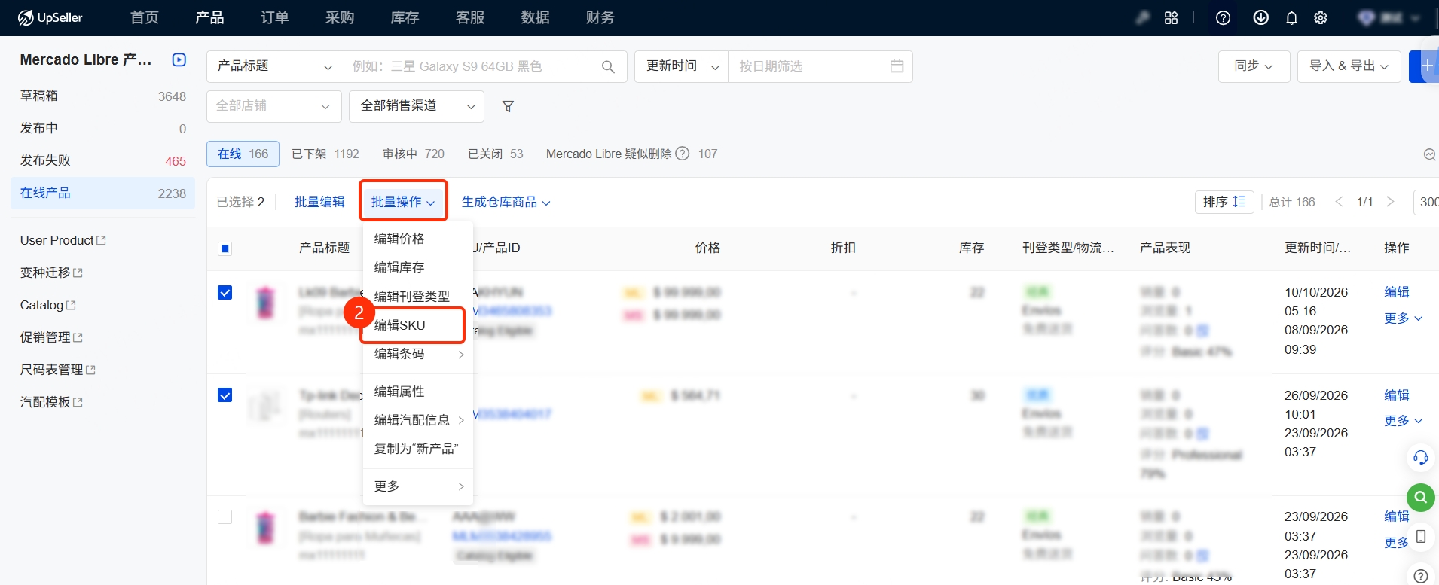Click the UpSeller logo
The image size is (1439, 585).
pos(50,18)
